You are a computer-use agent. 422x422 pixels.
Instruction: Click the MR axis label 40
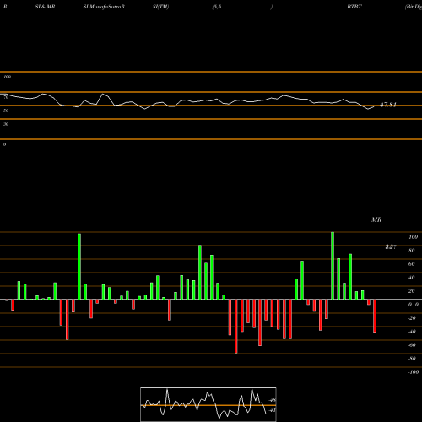coord(412,278)
